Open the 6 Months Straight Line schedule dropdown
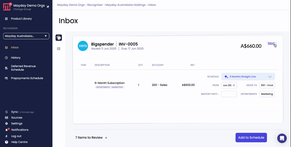 [248, 77]
